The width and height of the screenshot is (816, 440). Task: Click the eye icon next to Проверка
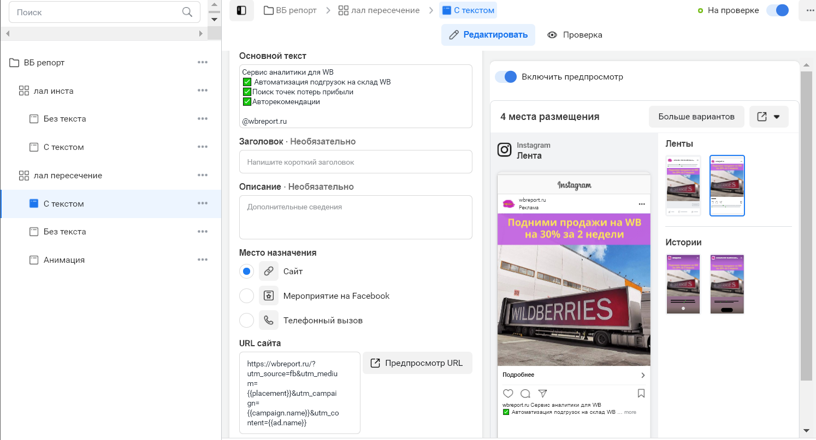pos(552,35)
